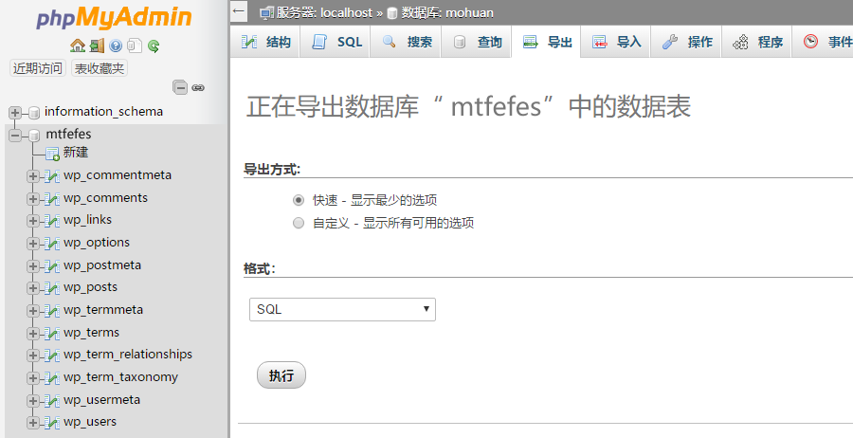Select the 自定义 custom export option

299,224
